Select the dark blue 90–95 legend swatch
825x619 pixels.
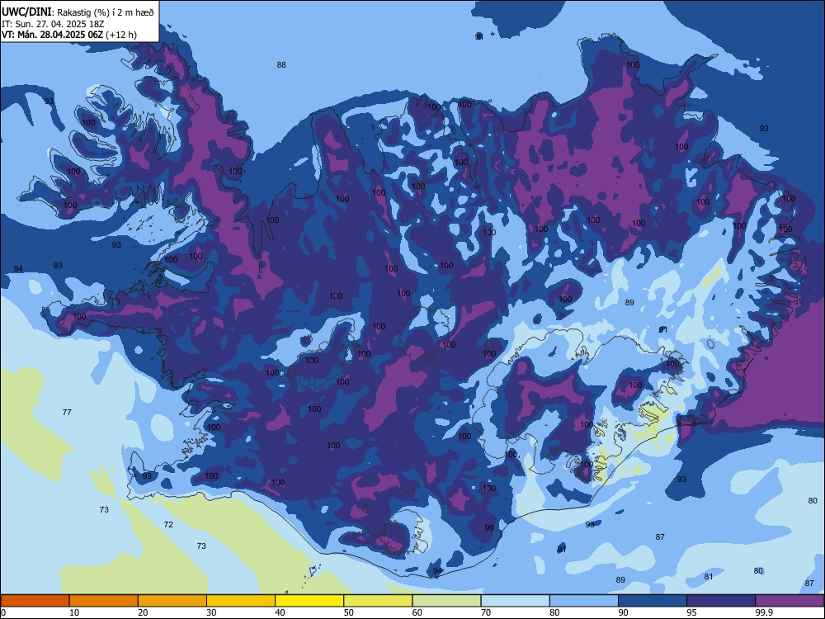tap(653, 601)
